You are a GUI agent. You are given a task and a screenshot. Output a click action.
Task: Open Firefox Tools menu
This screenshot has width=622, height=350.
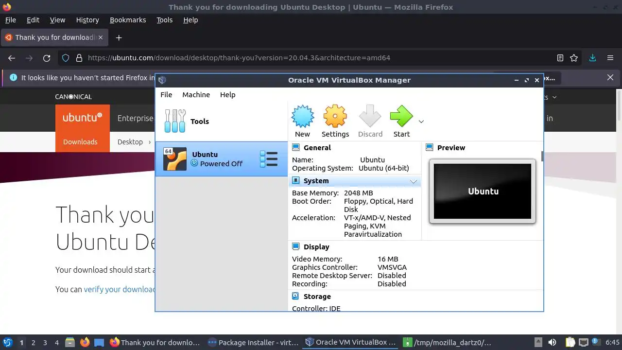click(164, 20)
